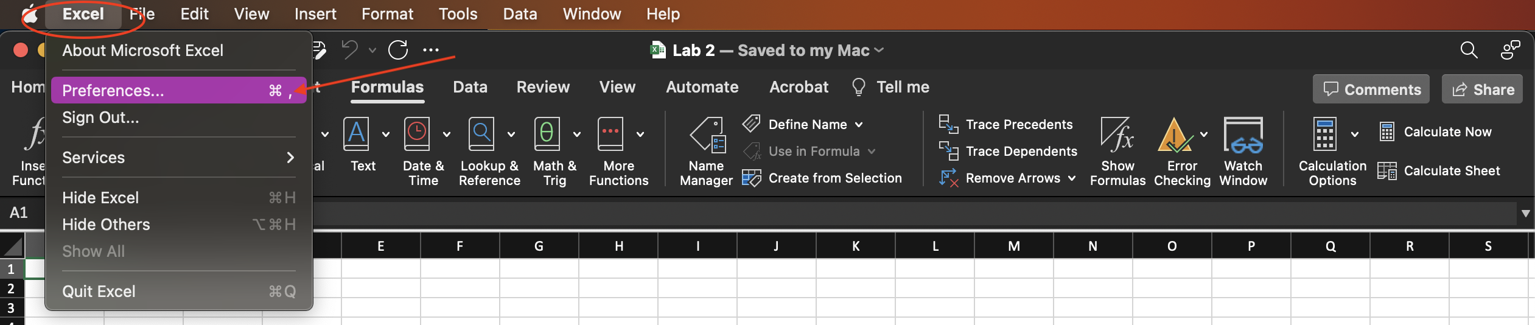
Task: Expand the Remove Arrows dropdown arrow
Action: (1072, 178)
